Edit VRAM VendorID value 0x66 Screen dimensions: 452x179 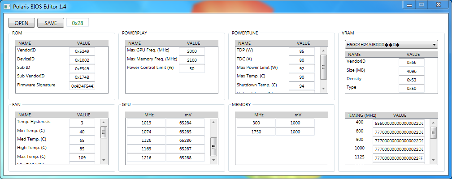[x=411, y=63]
